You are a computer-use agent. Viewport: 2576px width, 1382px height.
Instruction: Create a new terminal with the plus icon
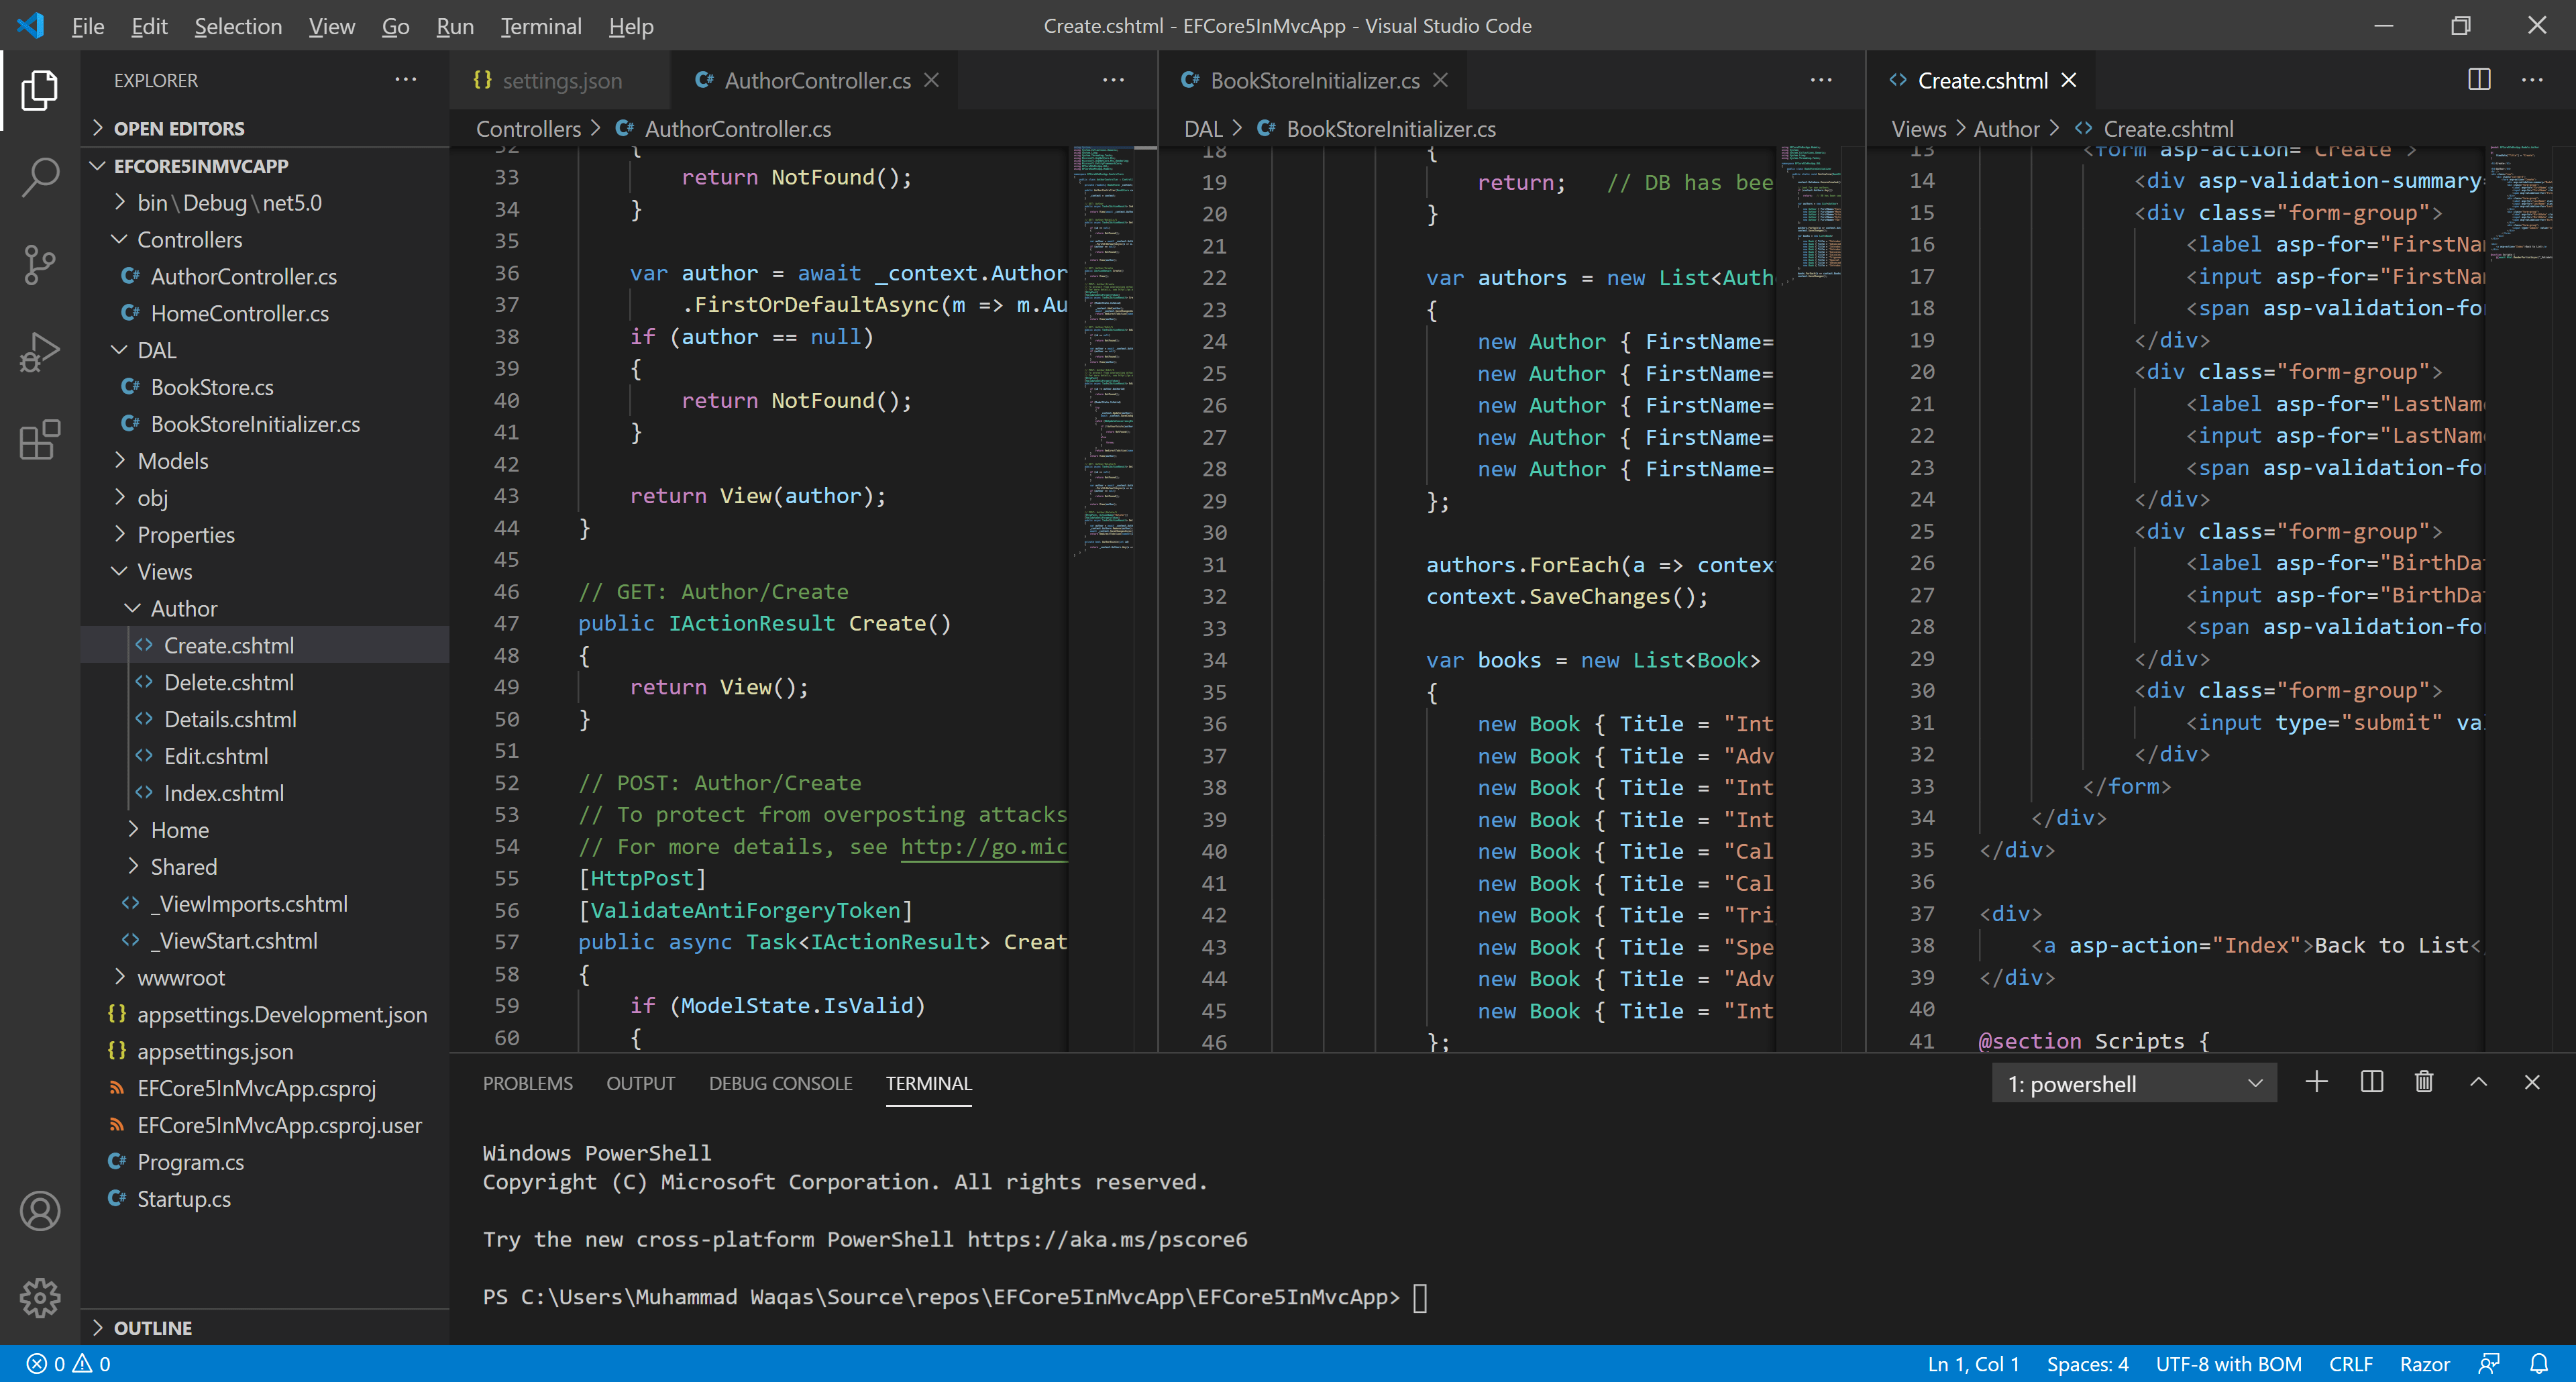(x=2317, y=1082)
